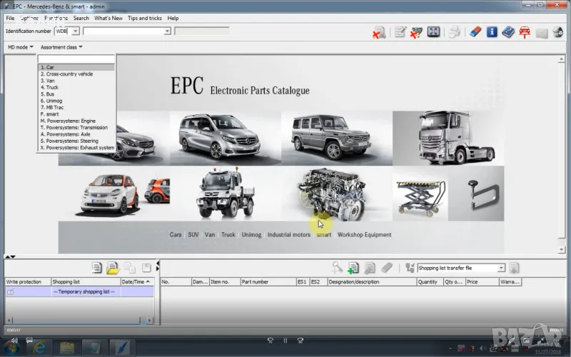Image resolution: width=571 pixels, height=357 pixels.
Task: Open the yellow folder shopping list icon
Action: [112, 268]
